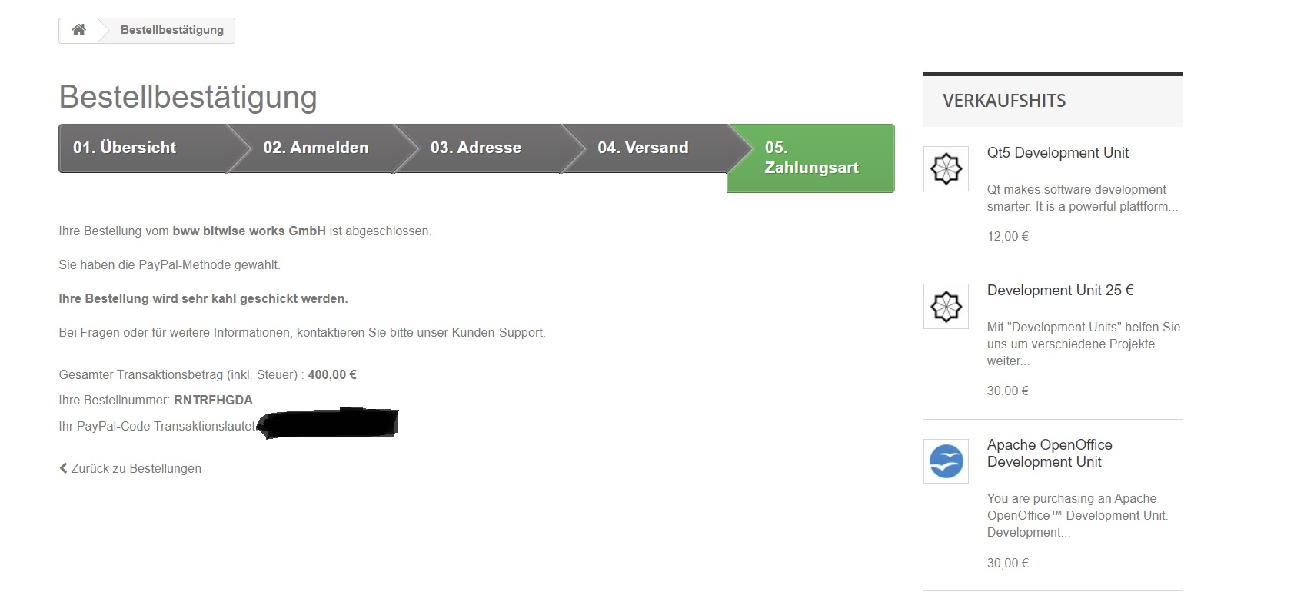This screenshot has width=1294, height=592.
Task: Click the Qt5 product description text
Action: pyautogui.click(x=1083, y=198)
